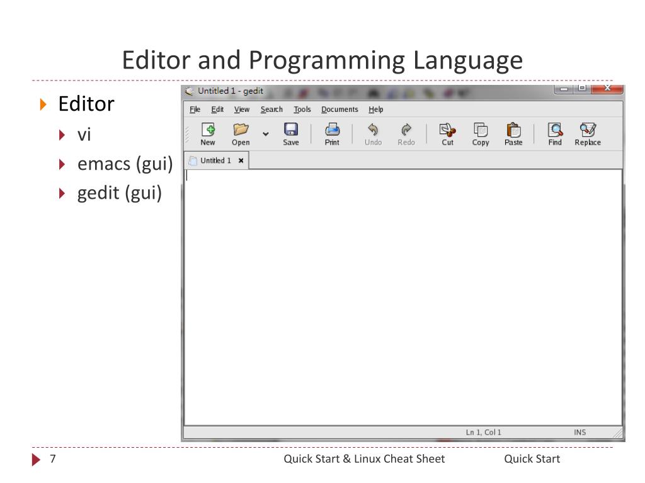Click the slide title 'Editor and Programming Language'
The height and width of the screenshot is (483, 645).
tap(322, 60)
